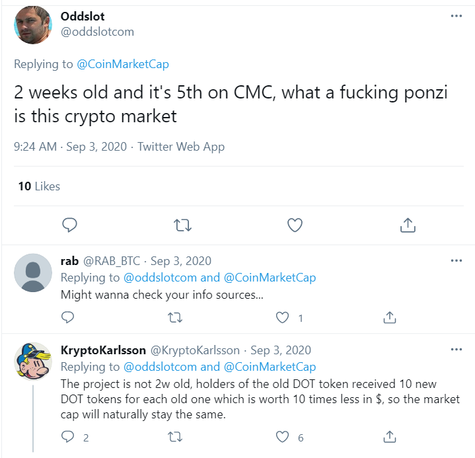
Task: Open more options on rab's reply
Action: click(x=456, y=260)
